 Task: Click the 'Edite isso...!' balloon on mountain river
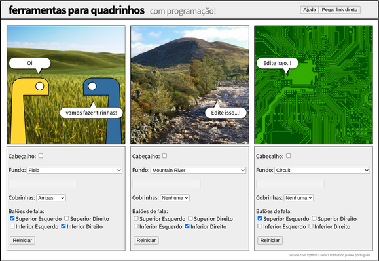pos(226,113)
